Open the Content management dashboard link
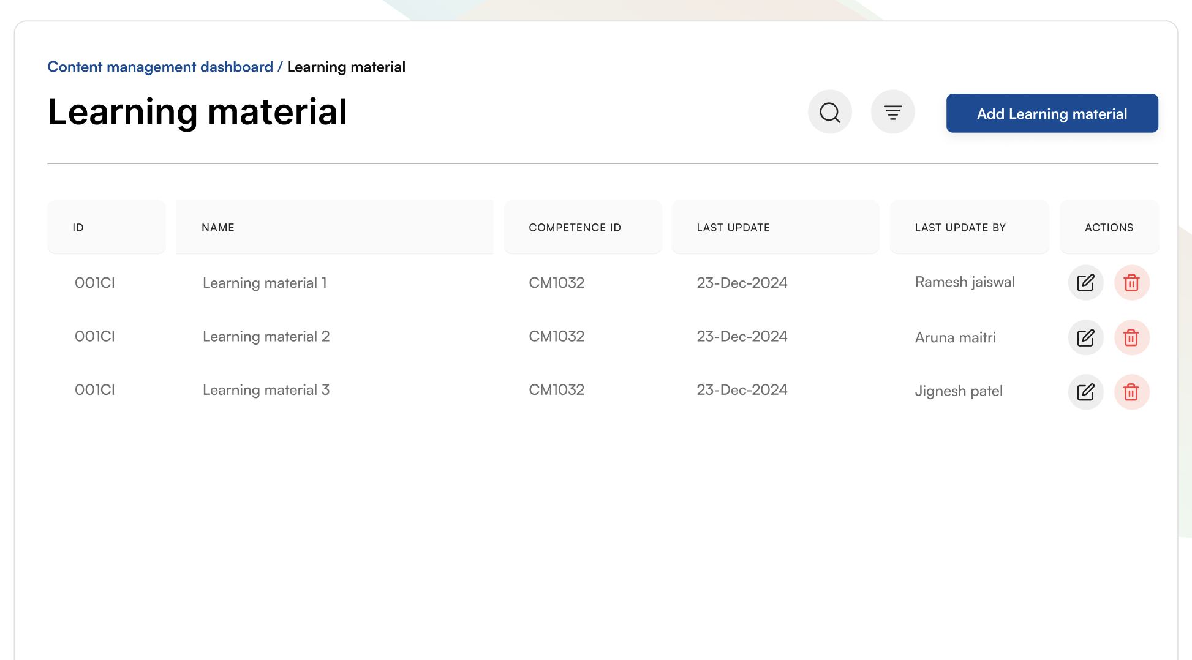The image size is (1192, 660). tap(160, 67)
